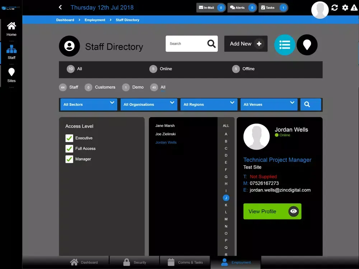Go to Home in the sidebar
Screen dimensions: 359x269
tap(11, 29)
